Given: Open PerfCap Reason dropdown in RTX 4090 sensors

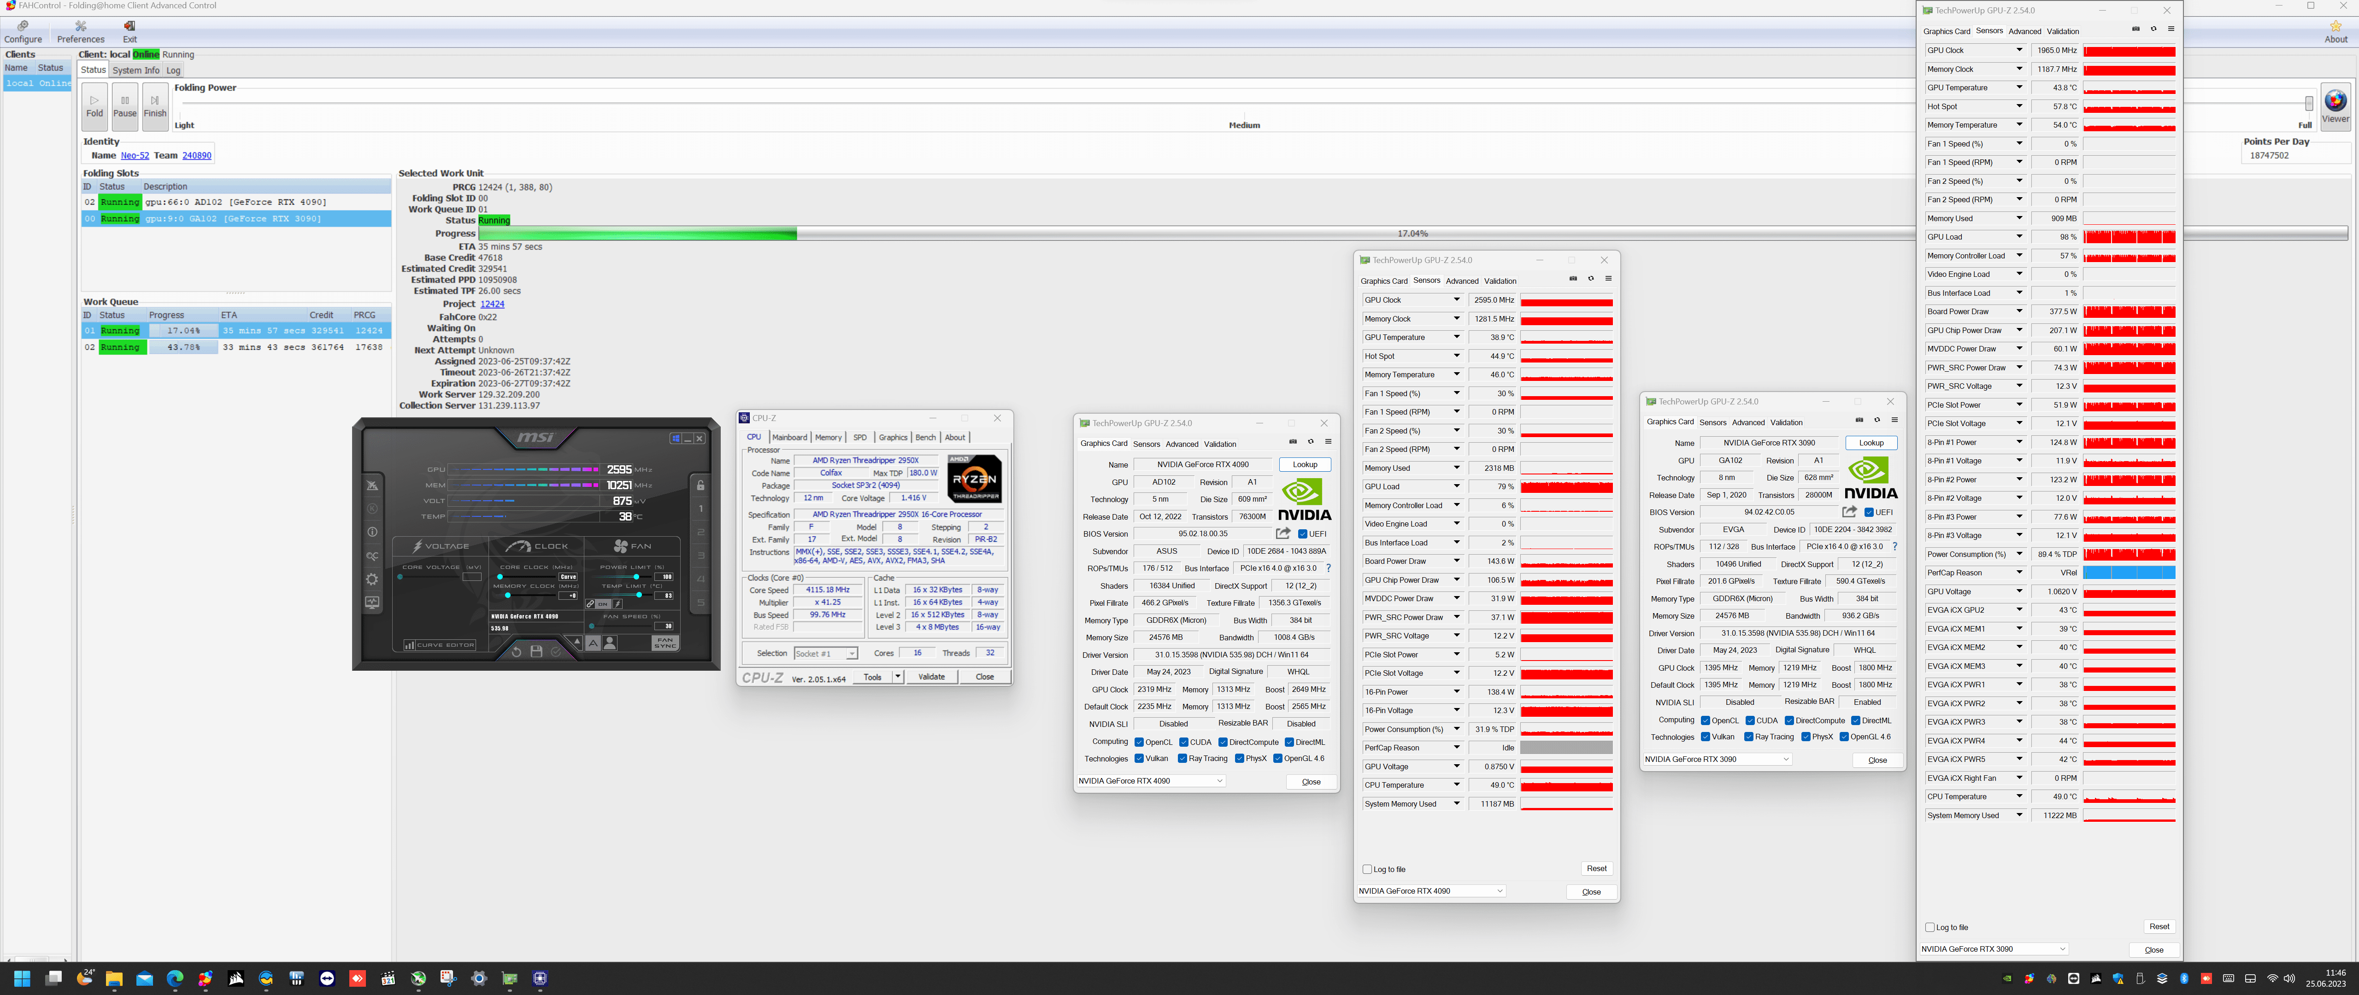Looking at the screenshot, I should 1457,748.
